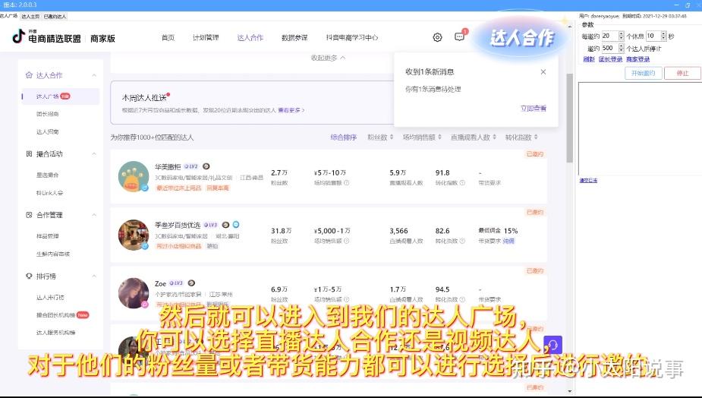The width and height of the screenshot is (702, 398).
Task: Click the spinner arrows on 每邀约 20 field
Action: (x=621, y=36)
